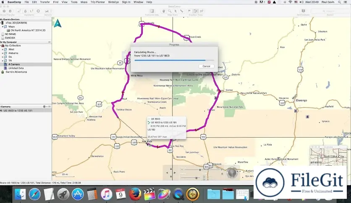
Task: Click the Receive from Device toolbar icon
Action: point(10,11)
